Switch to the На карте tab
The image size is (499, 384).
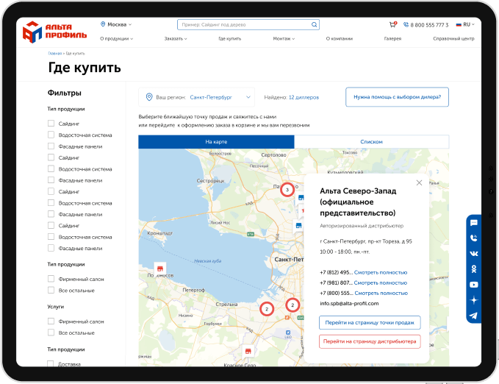tap(216, 142)
